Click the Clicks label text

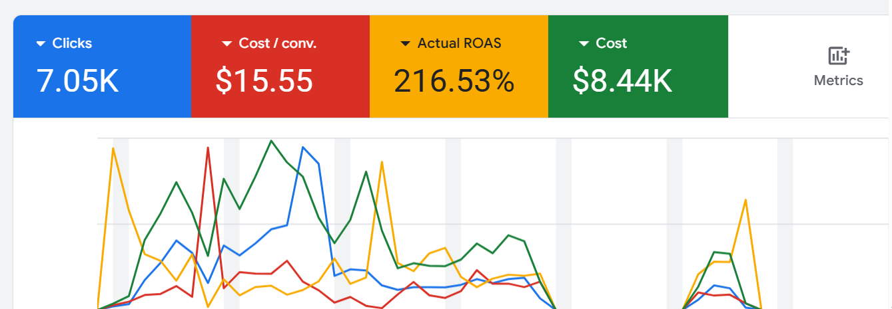(73, 43)
